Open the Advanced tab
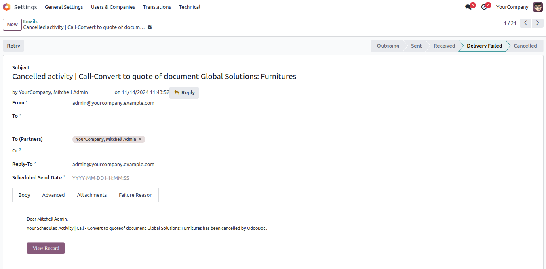The image size is (546, 269). (x=53, y=195)
